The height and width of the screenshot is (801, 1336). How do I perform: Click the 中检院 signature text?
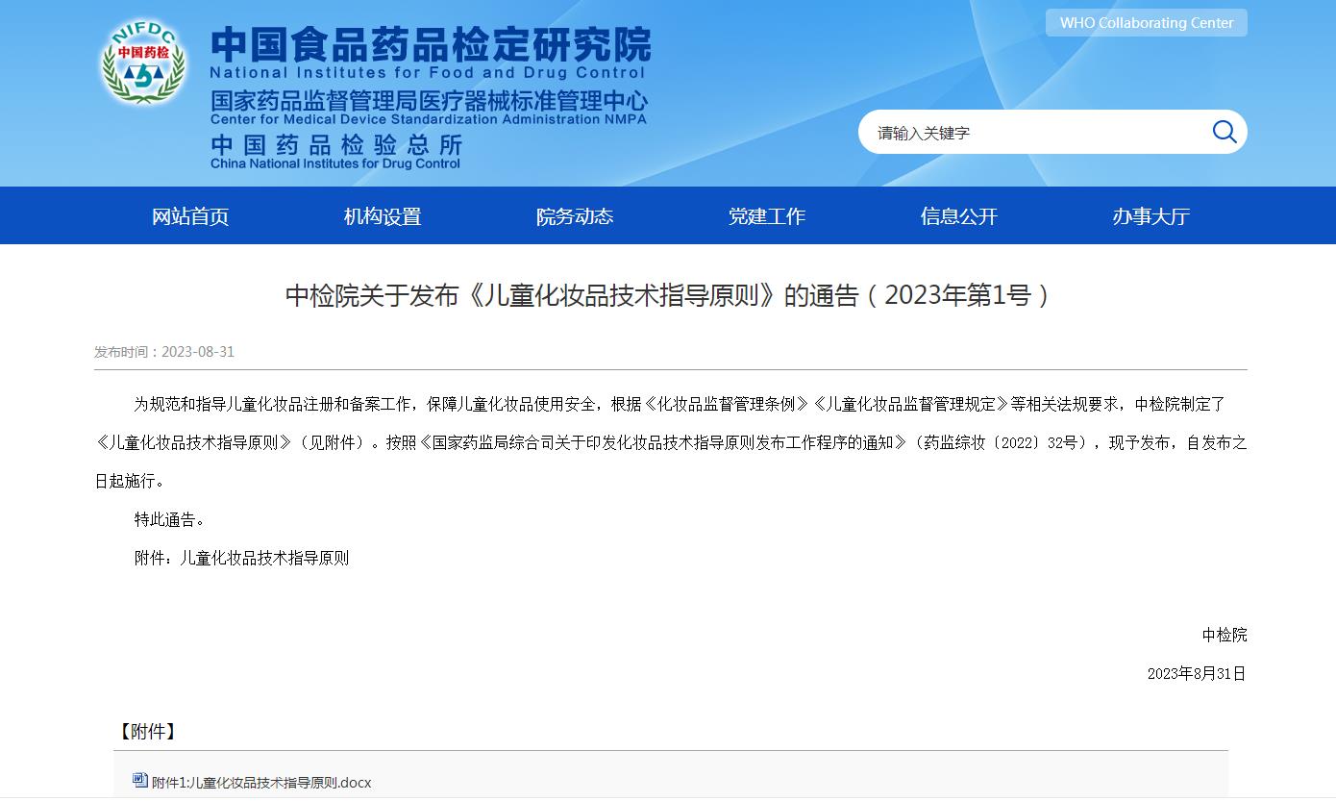(1225, 636)
